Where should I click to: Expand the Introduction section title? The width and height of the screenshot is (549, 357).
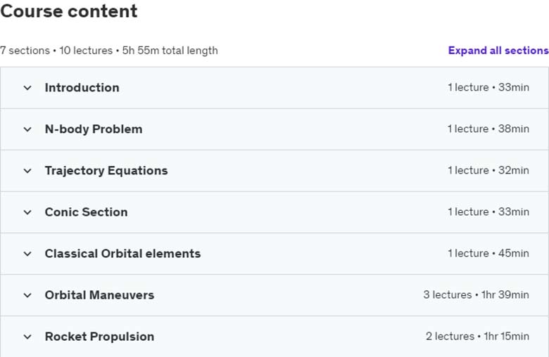pos(82,87)
